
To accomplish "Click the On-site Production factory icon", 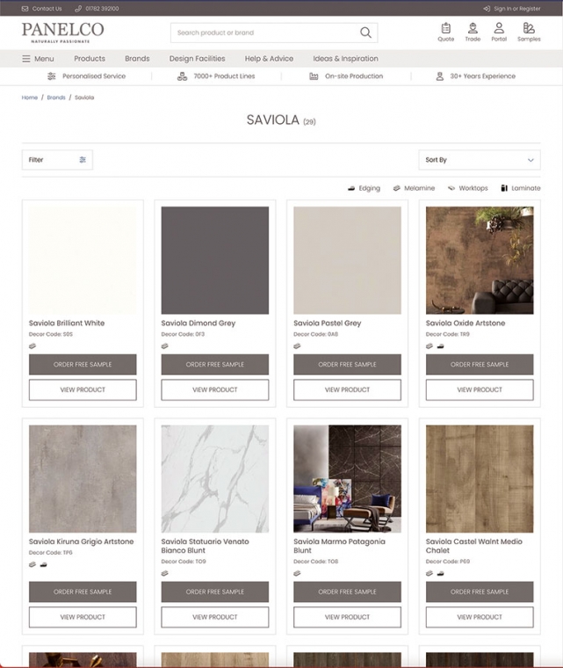I will point(314,76).
